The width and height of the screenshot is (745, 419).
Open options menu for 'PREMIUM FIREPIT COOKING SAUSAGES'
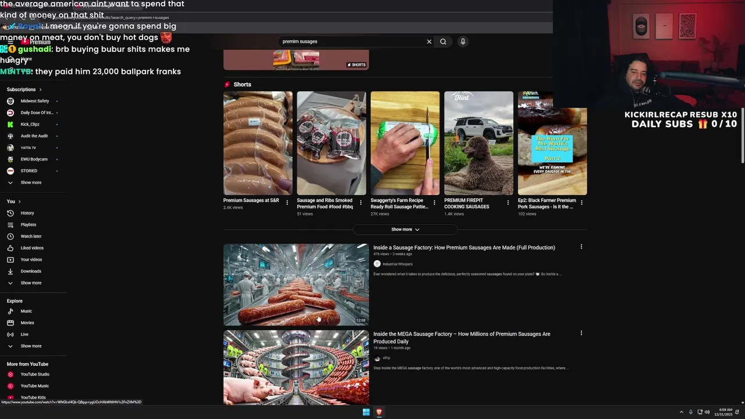508,203
